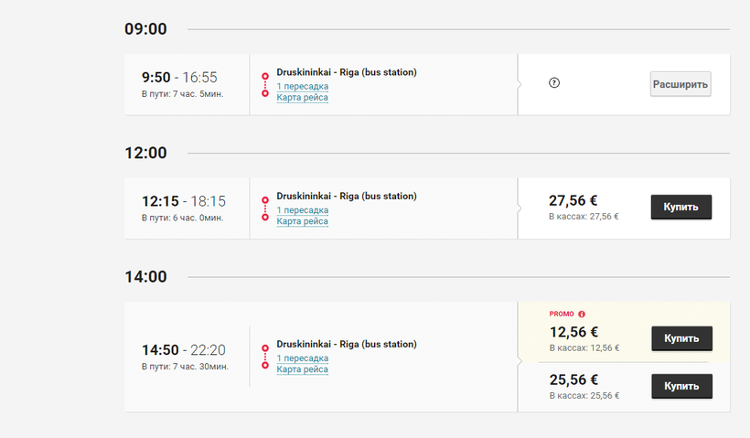
Task: Click the PROMO label on discounted fare
Action: (561, 314)
